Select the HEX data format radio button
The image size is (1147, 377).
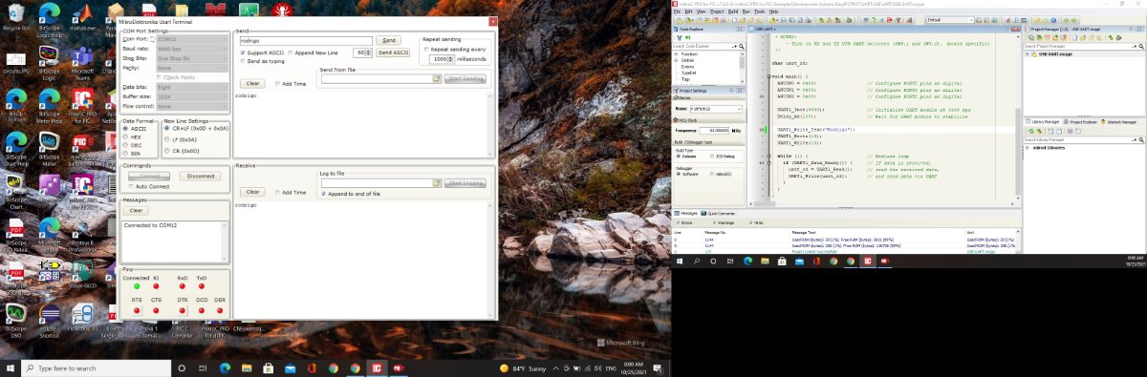(x=126, y=136)
